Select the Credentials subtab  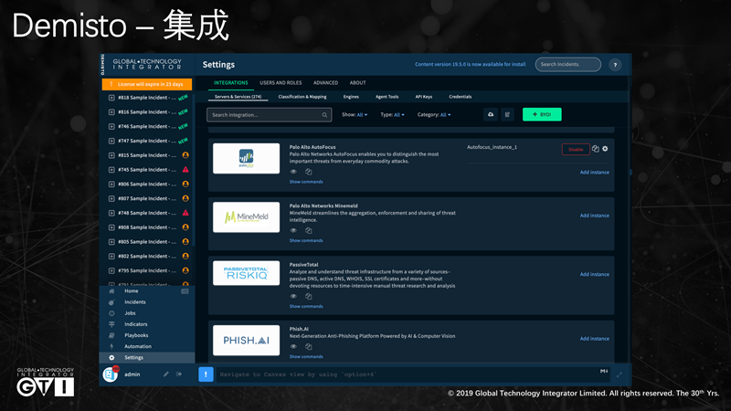click(461, 97)
